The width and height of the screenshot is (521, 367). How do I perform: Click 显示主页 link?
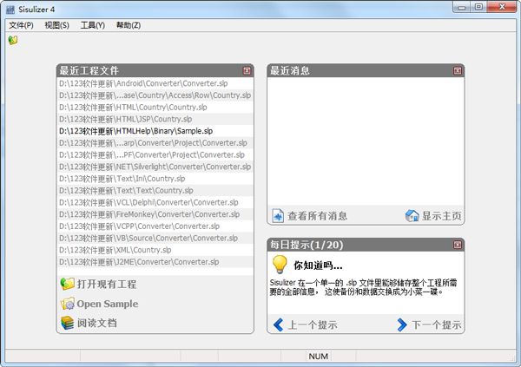pos(442,216)
